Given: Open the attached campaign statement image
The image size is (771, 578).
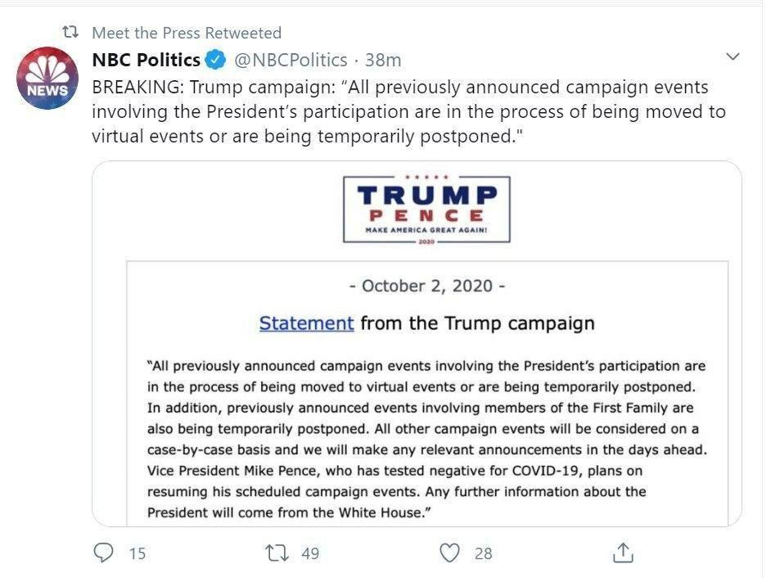Looking at the screenshot, I should 417,343.
